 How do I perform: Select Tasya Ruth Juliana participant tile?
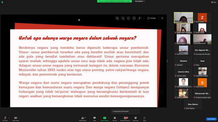(x=202, y=72)
